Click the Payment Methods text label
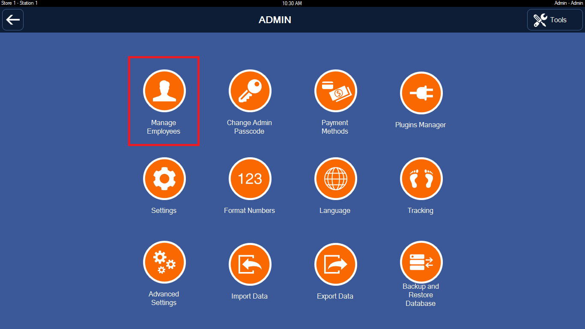 (335, 127)
